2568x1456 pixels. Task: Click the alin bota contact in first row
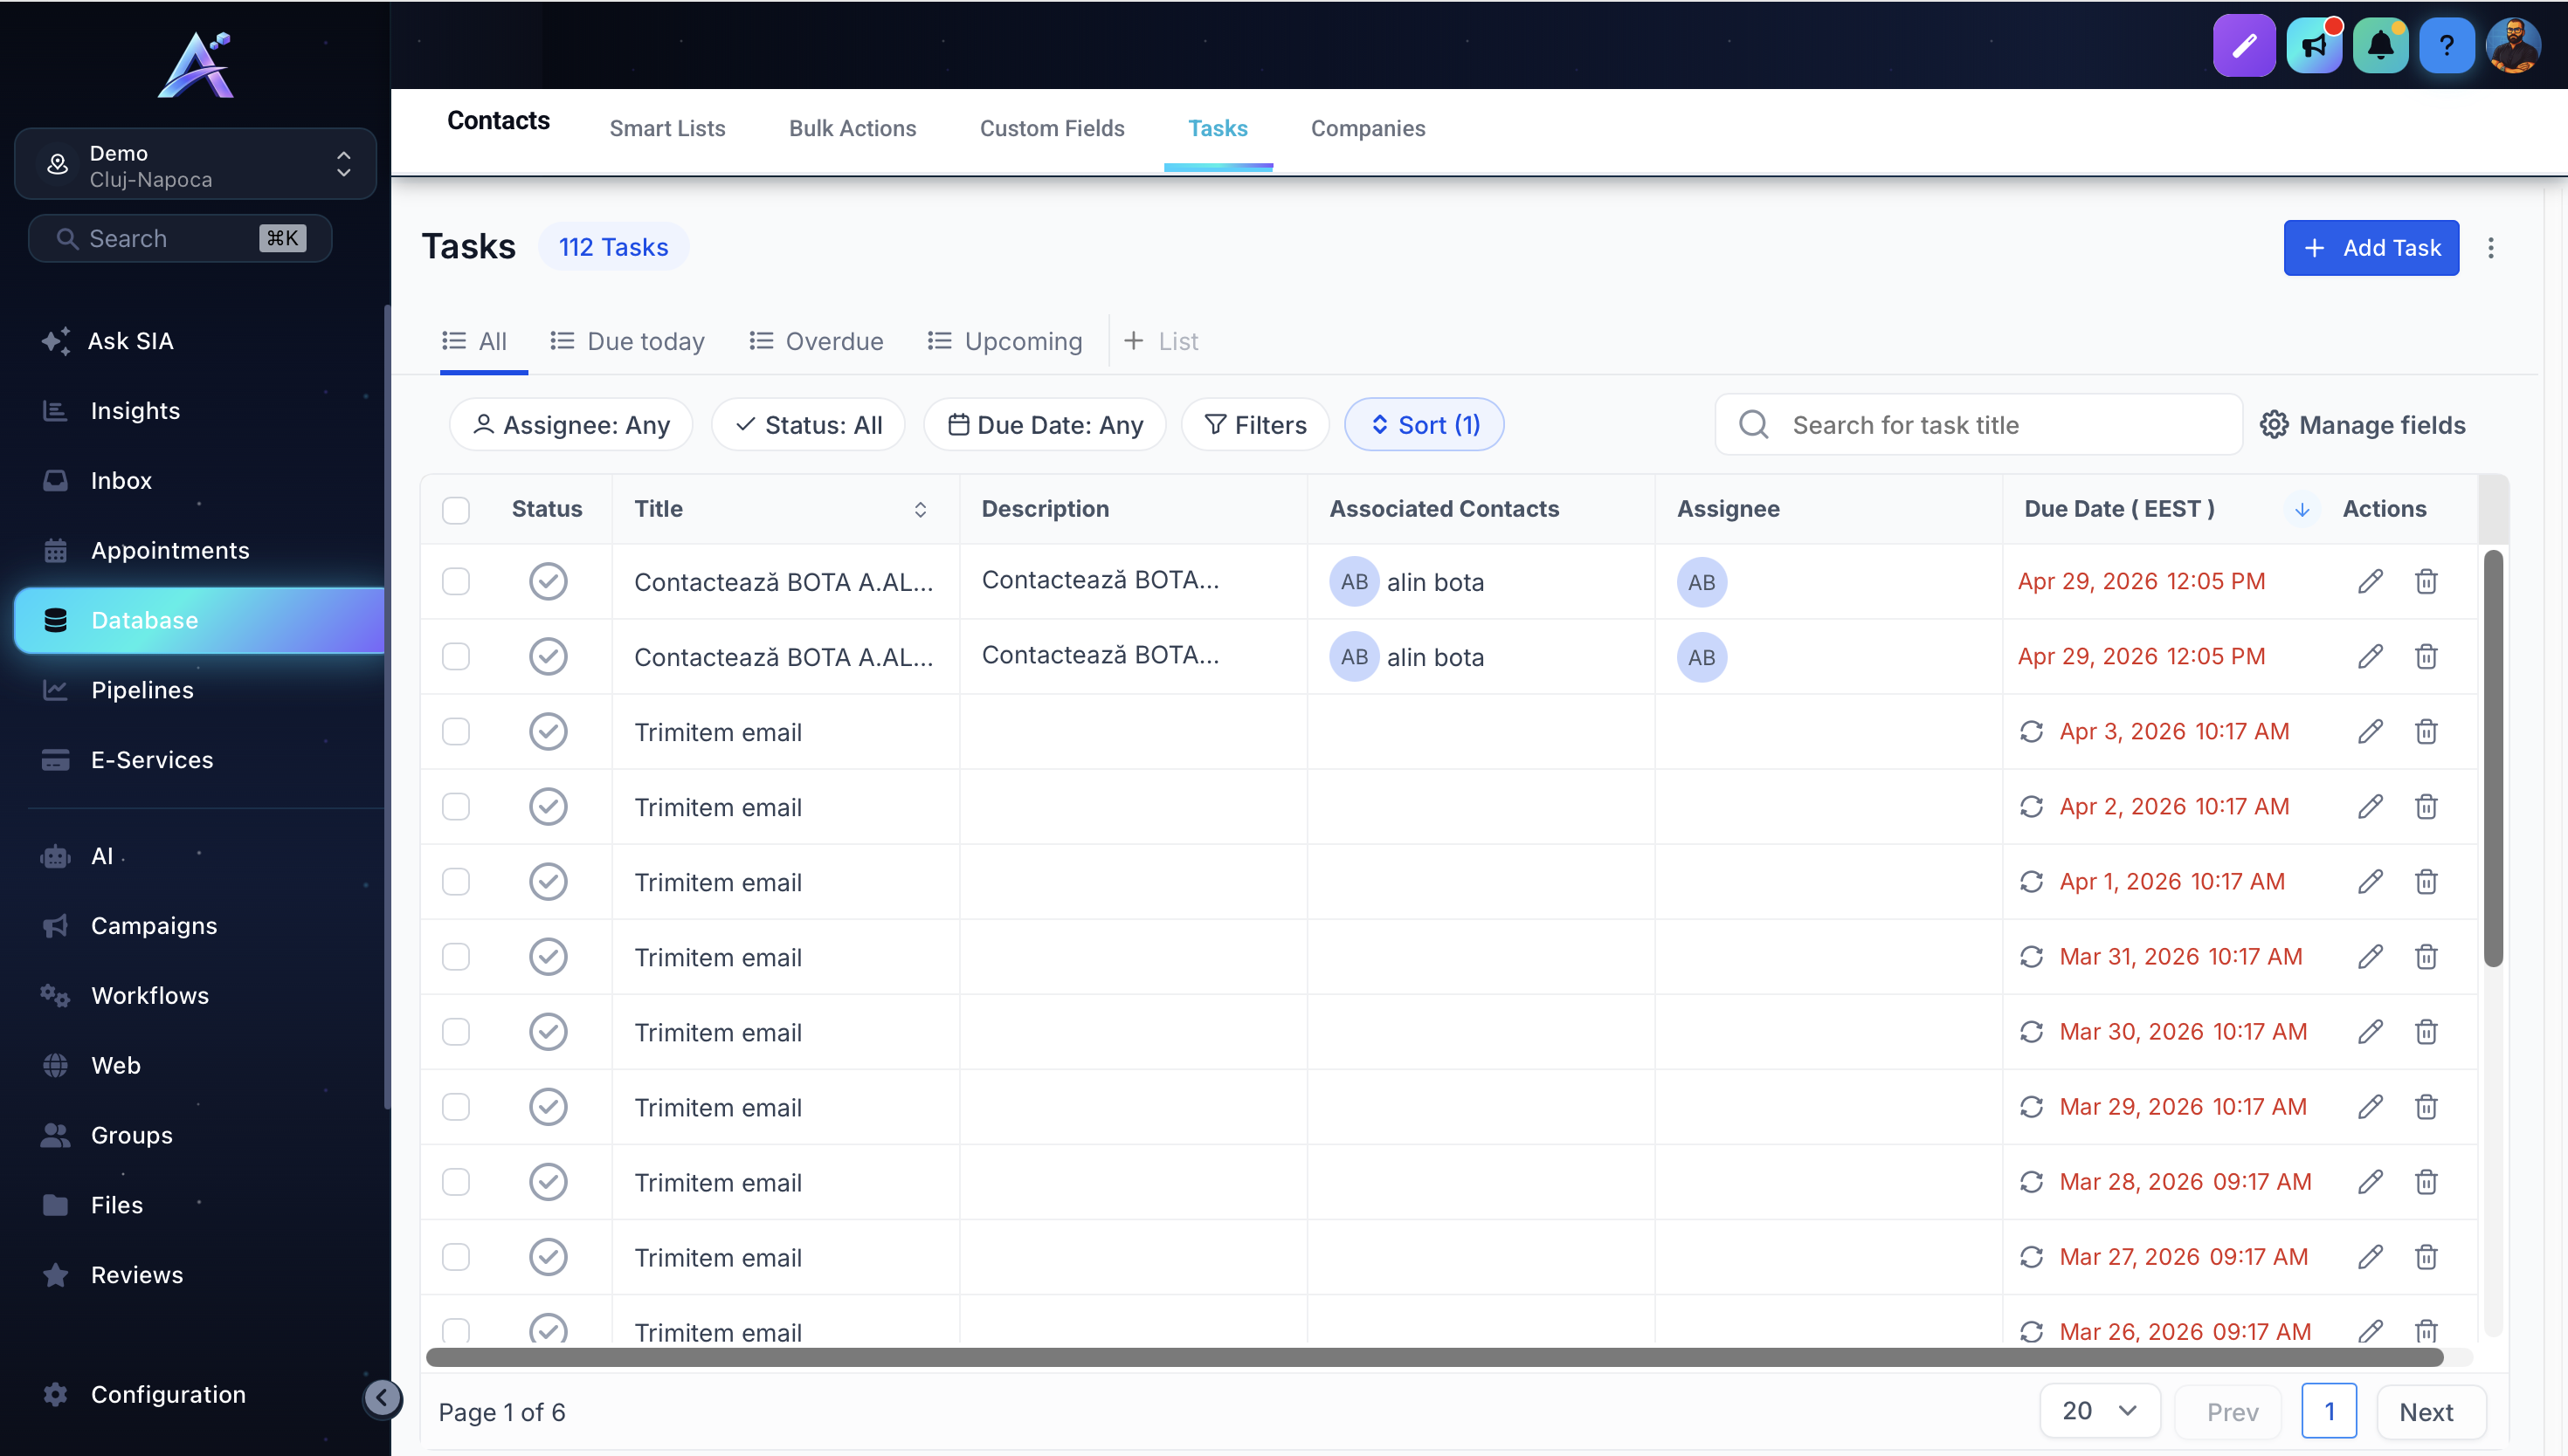click(x=1434, y=582)
